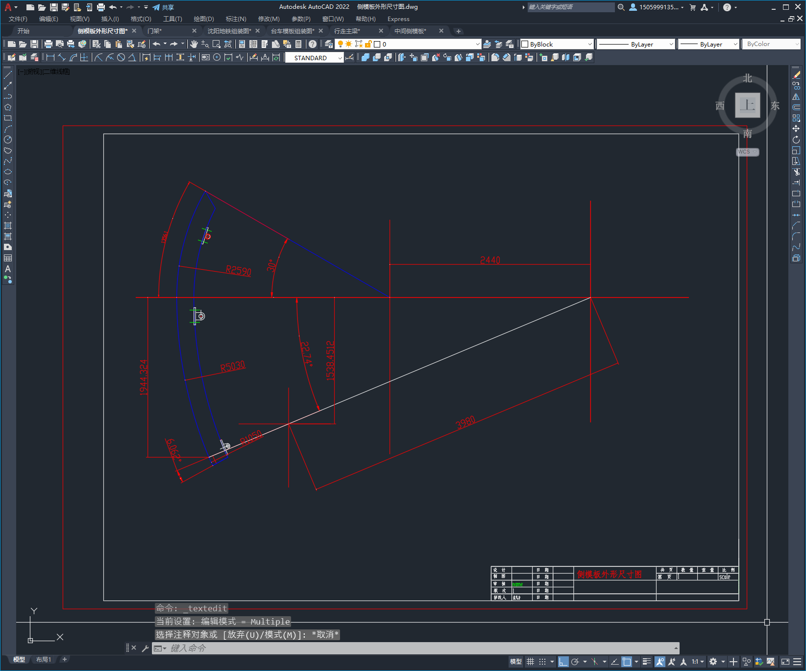
Task: Toggle object snap tracking
Action: [614, 662]
